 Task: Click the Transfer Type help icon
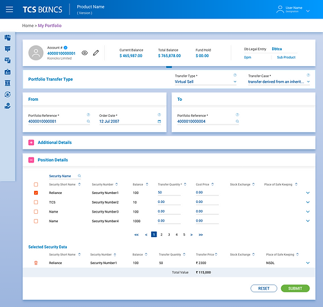[235, 75]
